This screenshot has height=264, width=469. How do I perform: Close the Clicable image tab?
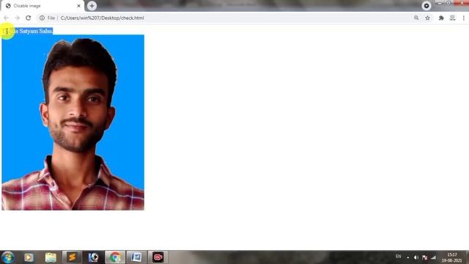tap(78, 6)
